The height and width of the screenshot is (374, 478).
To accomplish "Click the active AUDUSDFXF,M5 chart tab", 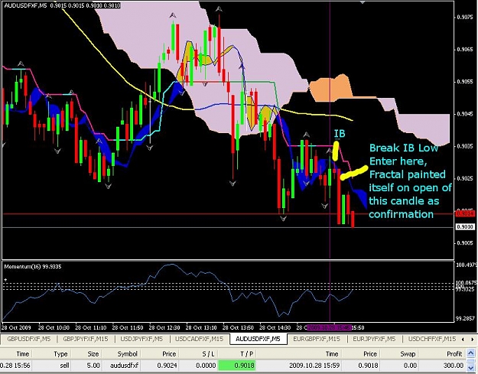I will [258, 339].
